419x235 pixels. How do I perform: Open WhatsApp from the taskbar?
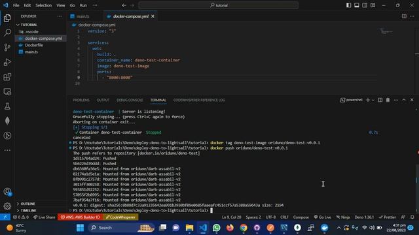click(217, 228)
